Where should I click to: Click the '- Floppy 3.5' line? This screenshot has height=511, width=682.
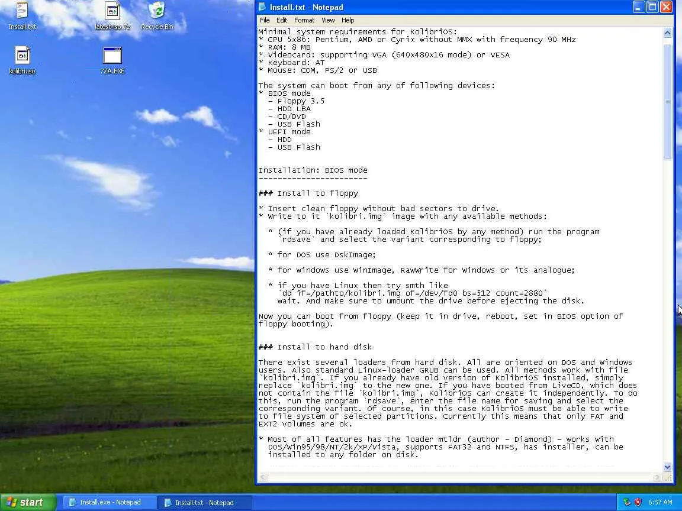296,101
